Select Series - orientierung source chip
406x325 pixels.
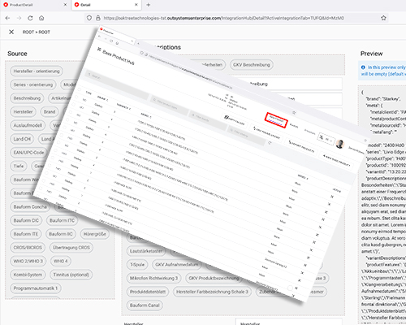pos(33,84)
